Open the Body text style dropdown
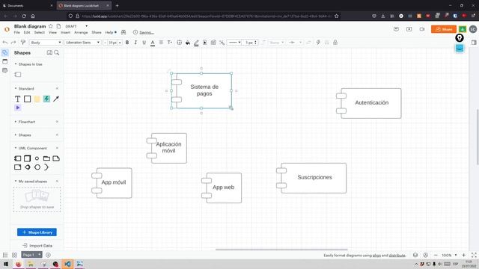Viewport: 479px width, 269px height. point(46,43)
